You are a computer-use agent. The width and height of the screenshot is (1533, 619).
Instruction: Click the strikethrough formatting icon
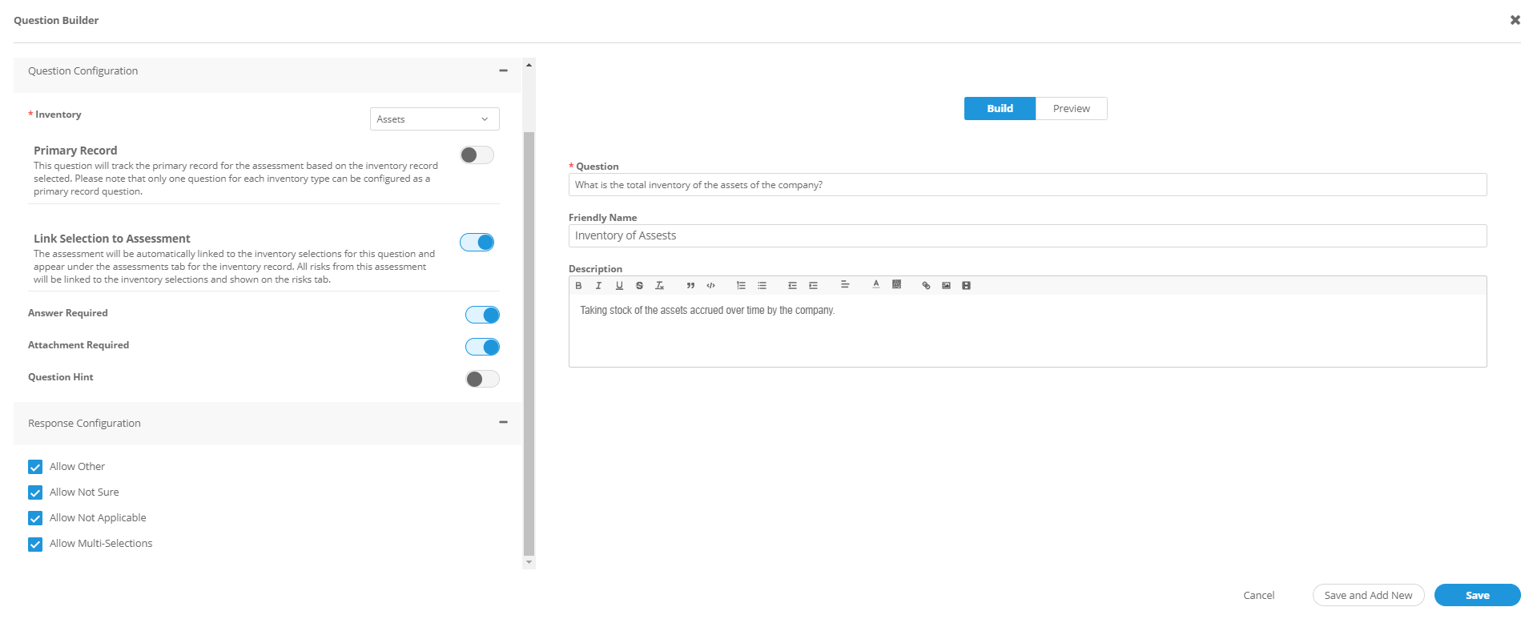click(639, 286)
